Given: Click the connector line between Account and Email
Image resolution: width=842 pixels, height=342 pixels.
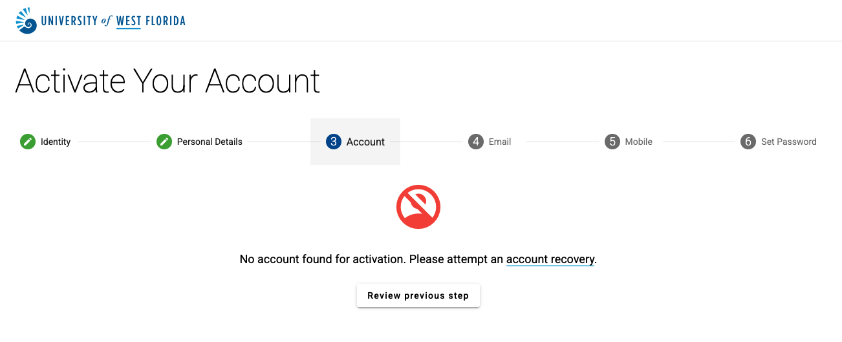Looking at the screenshot, I should 427,142.
